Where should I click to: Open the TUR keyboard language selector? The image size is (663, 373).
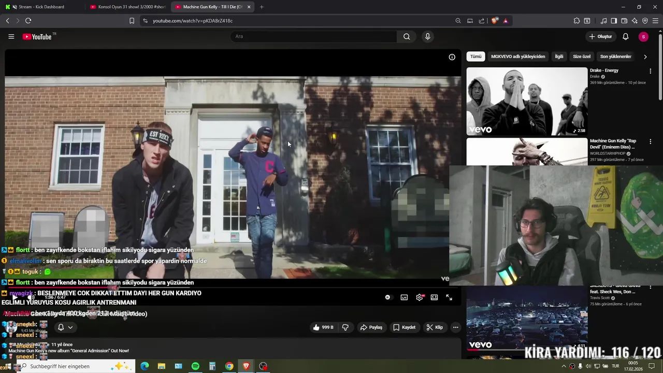pos(616,366)
